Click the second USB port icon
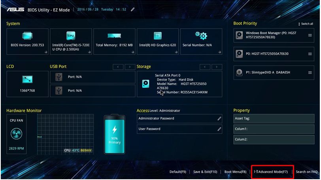 pos(59,91)
